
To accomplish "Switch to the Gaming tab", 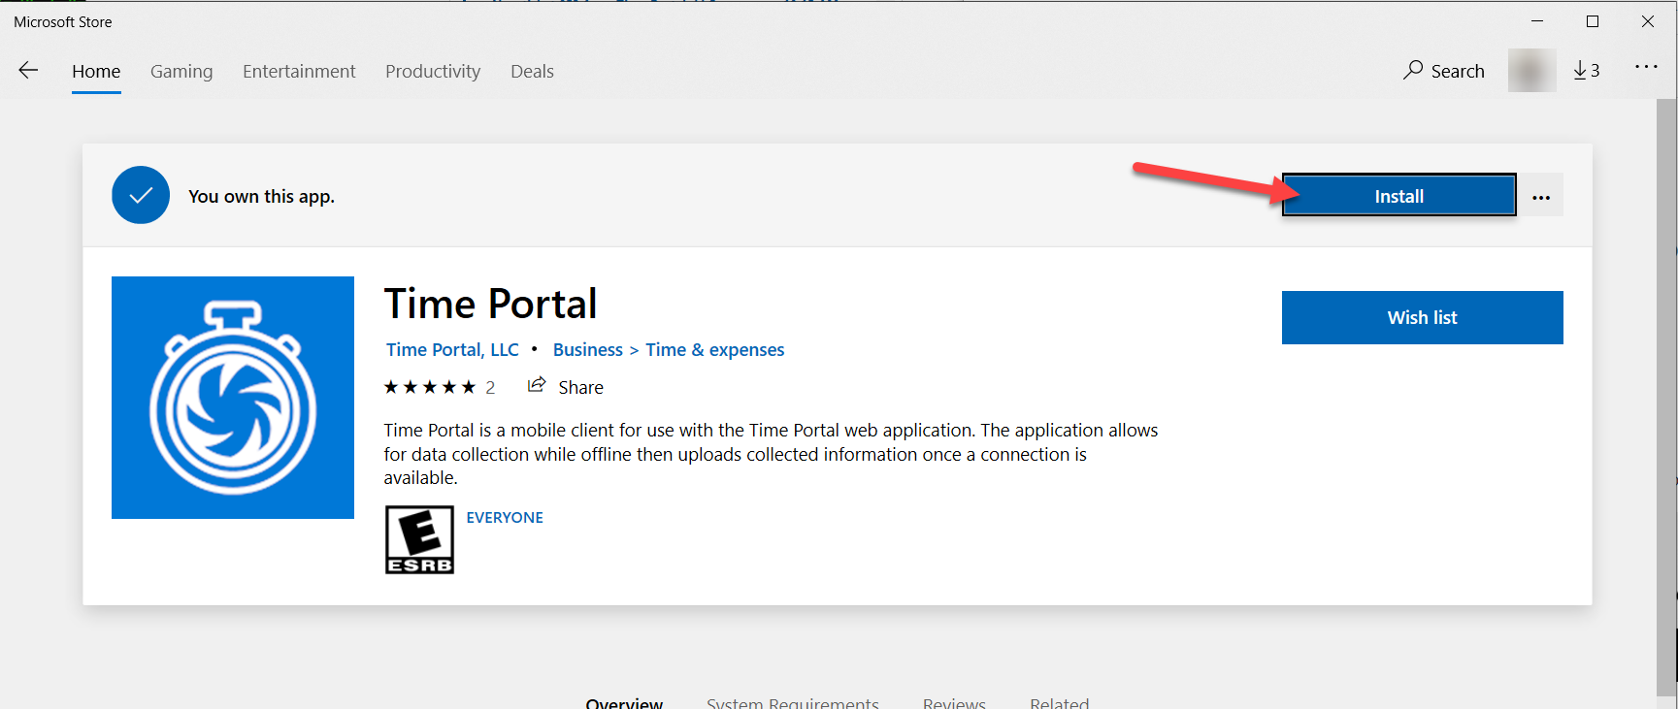I will coord(181,72).
